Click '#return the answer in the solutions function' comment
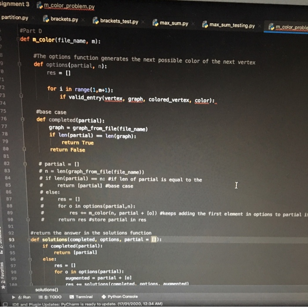308x307 pixels. point(91,233)
